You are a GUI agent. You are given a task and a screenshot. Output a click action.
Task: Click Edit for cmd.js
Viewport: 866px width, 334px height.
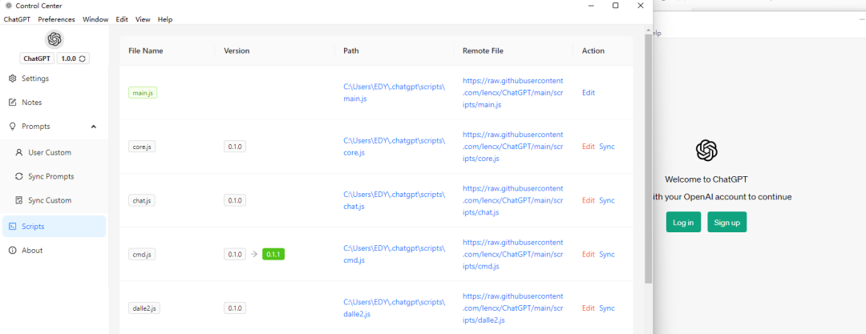[x=589, y=255]
